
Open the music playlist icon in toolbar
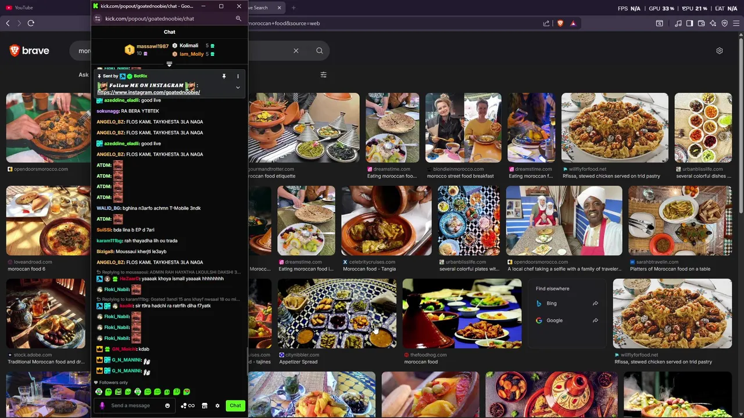point(678,23)
